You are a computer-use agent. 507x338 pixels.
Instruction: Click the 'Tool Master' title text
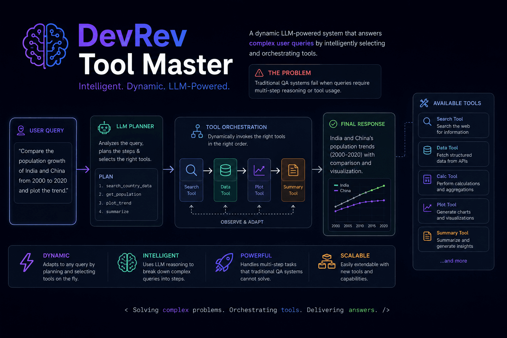[x=156, y=64]
